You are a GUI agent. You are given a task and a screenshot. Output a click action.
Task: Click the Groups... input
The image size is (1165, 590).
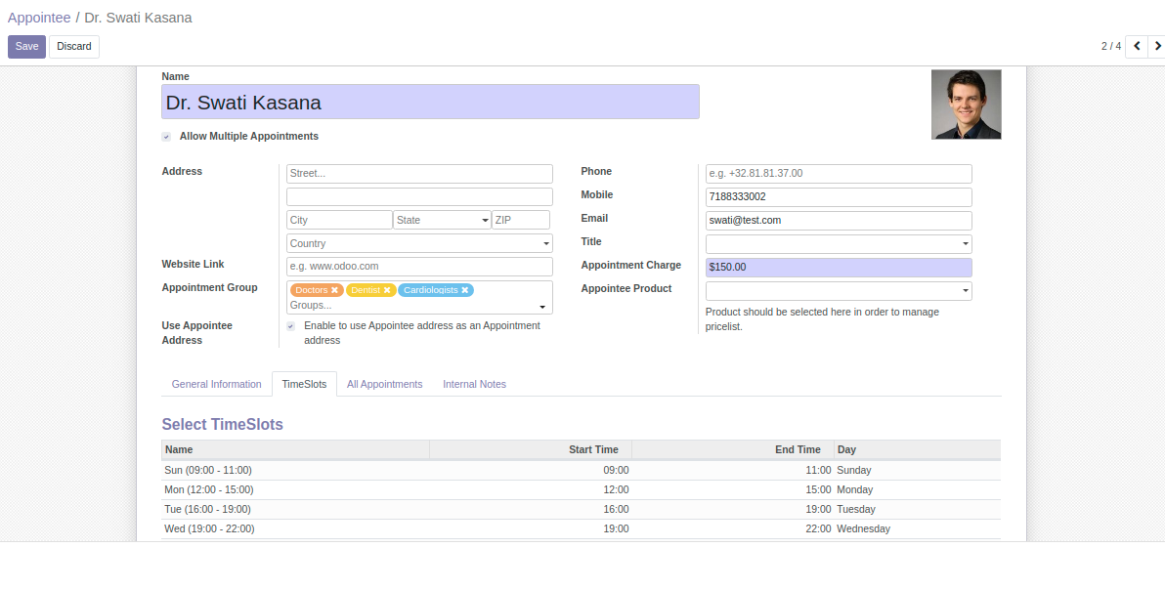(412, 305)
